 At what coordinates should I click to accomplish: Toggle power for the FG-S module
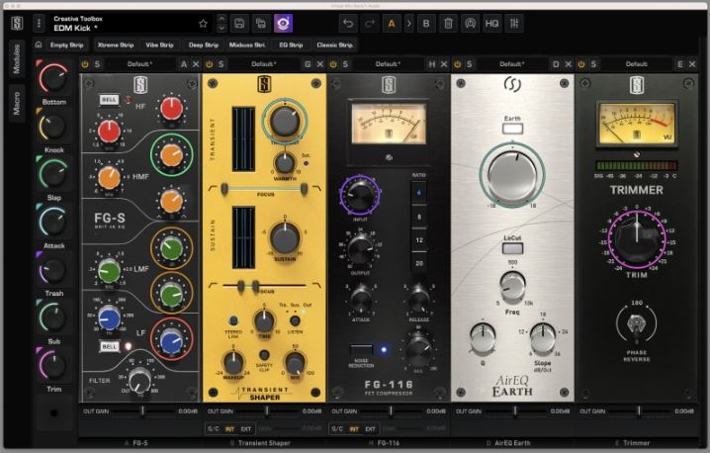point(85,64)
